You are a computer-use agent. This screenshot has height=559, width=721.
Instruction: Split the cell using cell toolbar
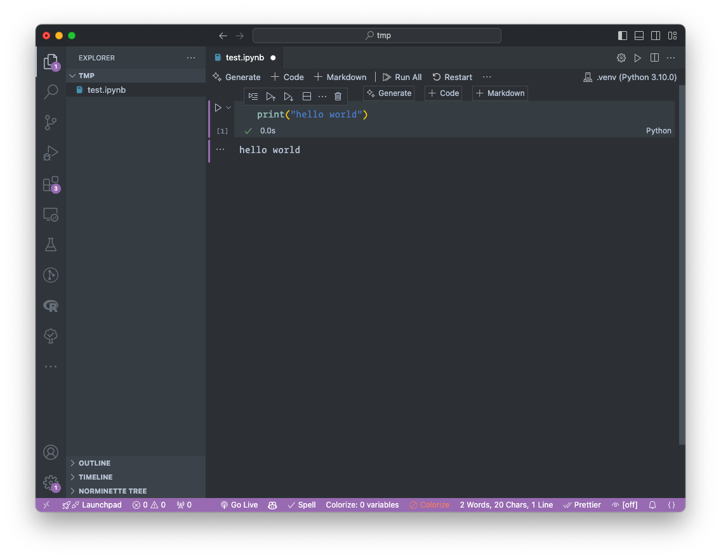[307, 96]
